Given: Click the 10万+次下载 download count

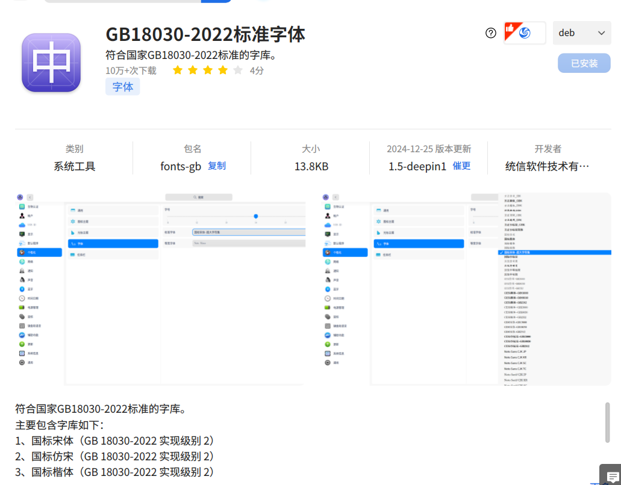Looking at the screenshot, I should (131, 71).
